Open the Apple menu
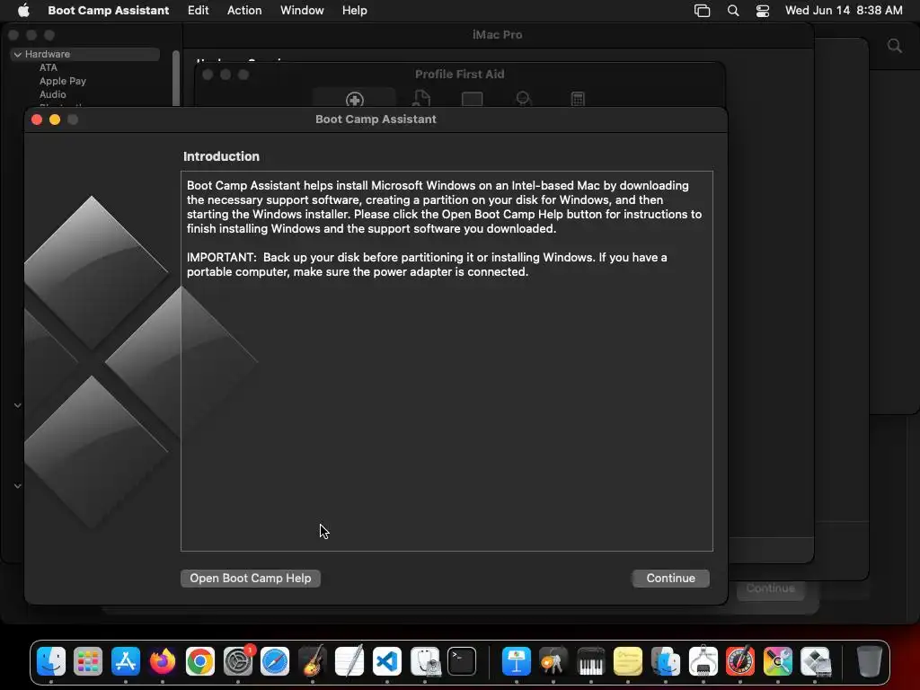Viewport: 920px width, 690px height. (x=23, y=10)
